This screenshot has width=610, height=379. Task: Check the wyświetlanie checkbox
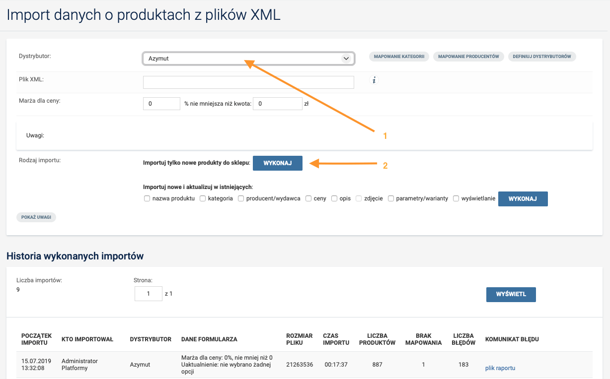pyautogui.click(x=456, y=198)
